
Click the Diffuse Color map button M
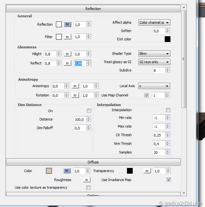(67, 171)
